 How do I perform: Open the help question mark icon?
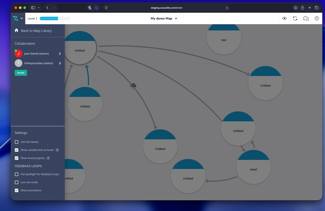point(317,18)
